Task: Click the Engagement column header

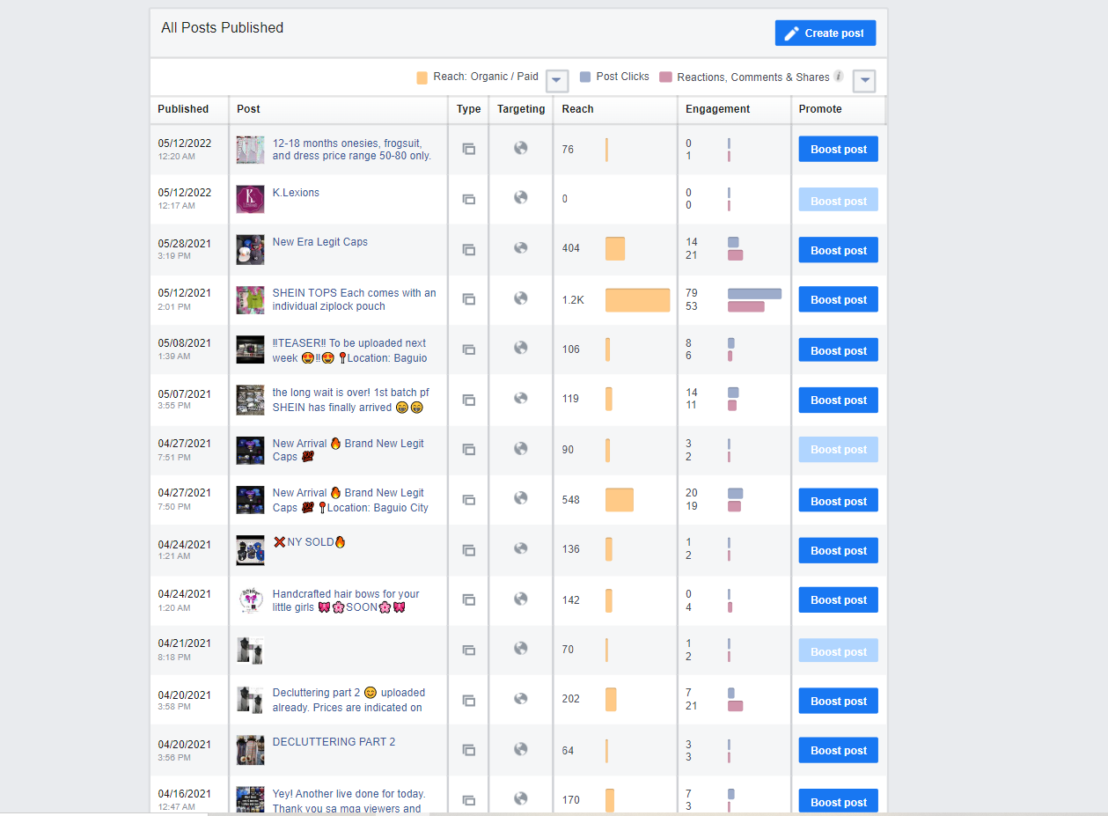Action: click(x=718, y=109)
